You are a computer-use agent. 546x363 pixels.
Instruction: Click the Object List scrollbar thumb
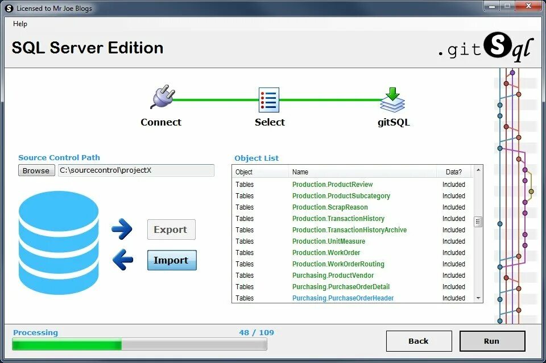click(x=478, y=222)
